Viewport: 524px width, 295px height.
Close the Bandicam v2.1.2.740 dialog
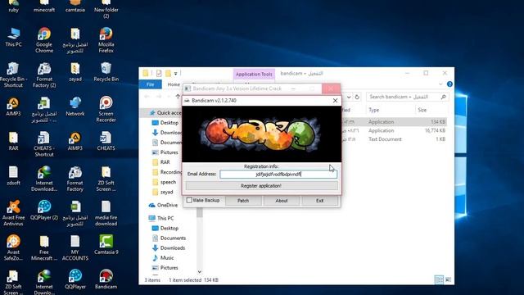click(x=335, y=100)
